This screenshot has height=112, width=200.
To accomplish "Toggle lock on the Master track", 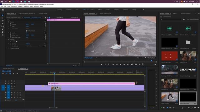I will tap(6, 100).
